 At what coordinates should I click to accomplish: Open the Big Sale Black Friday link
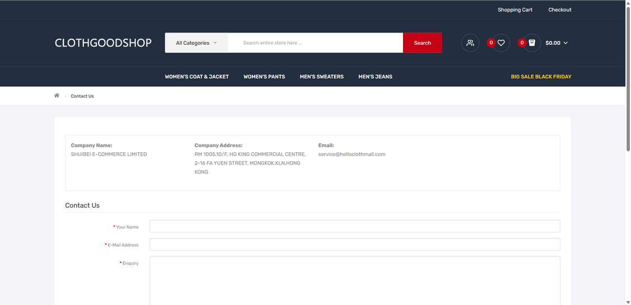(541, 77)
